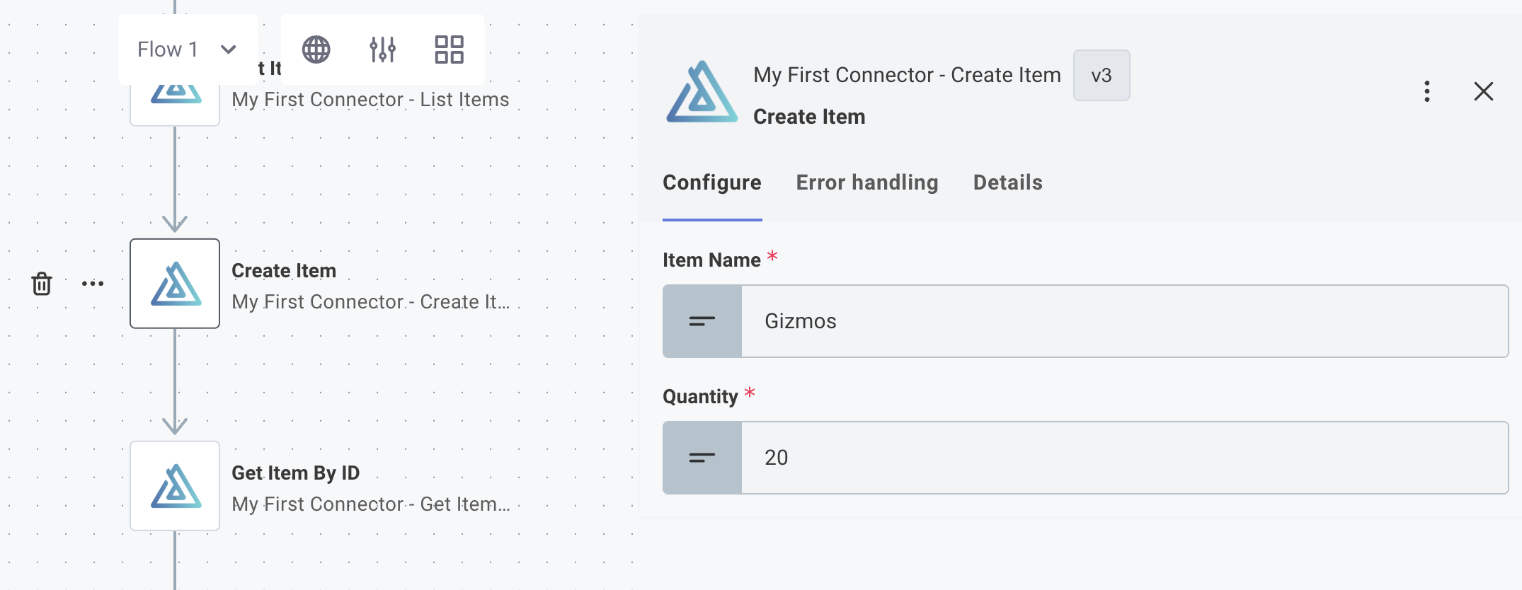Select the Create Item step node
The image size is (1522, 590).
175,284
